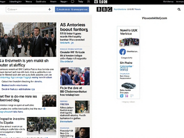Viewport: 184px width, 138px height.
Task: Open the small crowd photo beside 'Set filer' story
Action: [x=49, y=101]
